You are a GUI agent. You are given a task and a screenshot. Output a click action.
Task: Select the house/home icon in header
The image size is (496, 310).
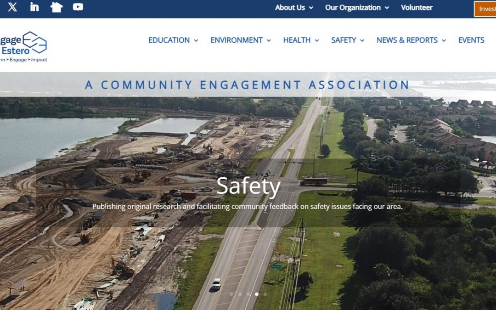(56, 7)
